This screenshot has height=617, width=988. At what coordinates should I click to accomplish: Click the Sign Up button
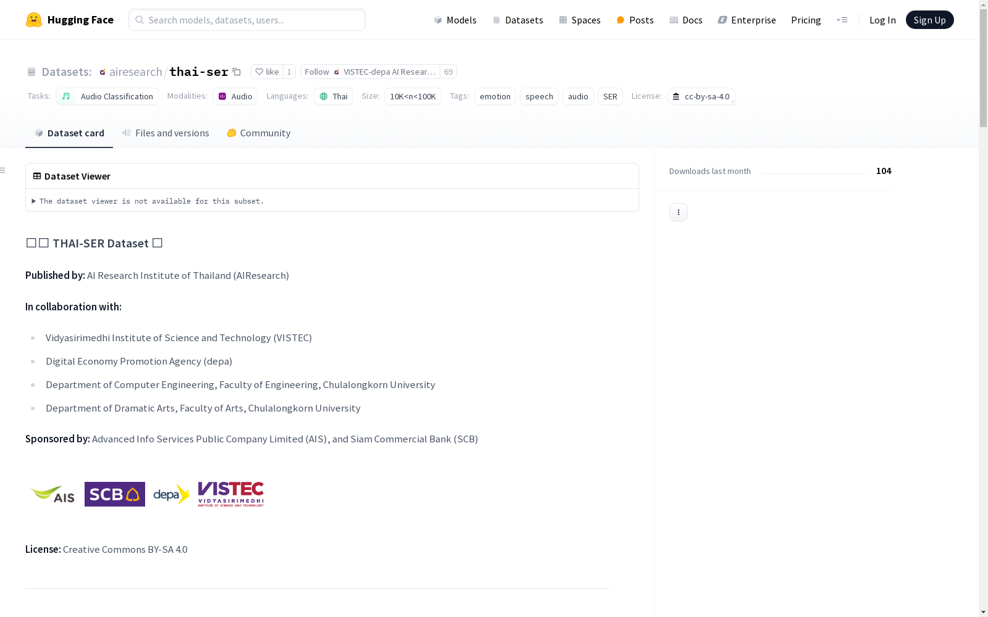click(929, 20)
